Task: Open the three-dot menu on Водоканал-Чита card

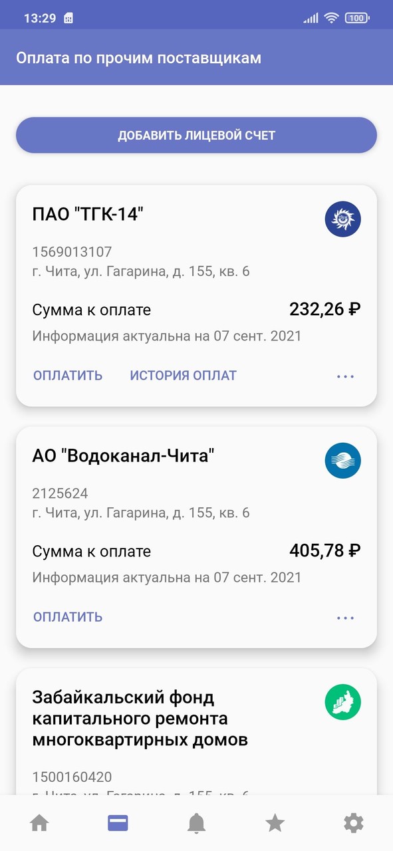Action: coord(345,617)
